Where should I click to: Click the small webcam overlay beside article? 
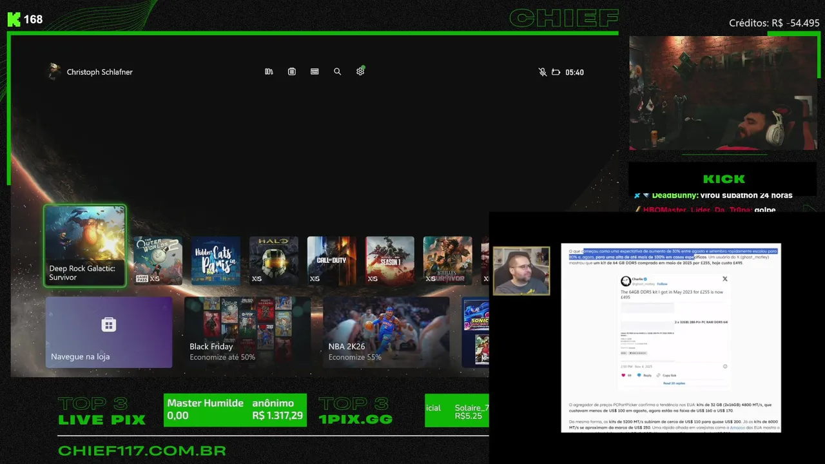pos(521,271)
